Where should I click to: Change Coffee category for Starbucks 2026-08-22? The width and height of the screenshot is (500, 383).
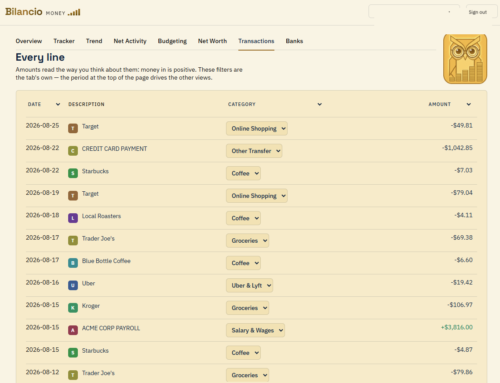(x=243, y=173)
